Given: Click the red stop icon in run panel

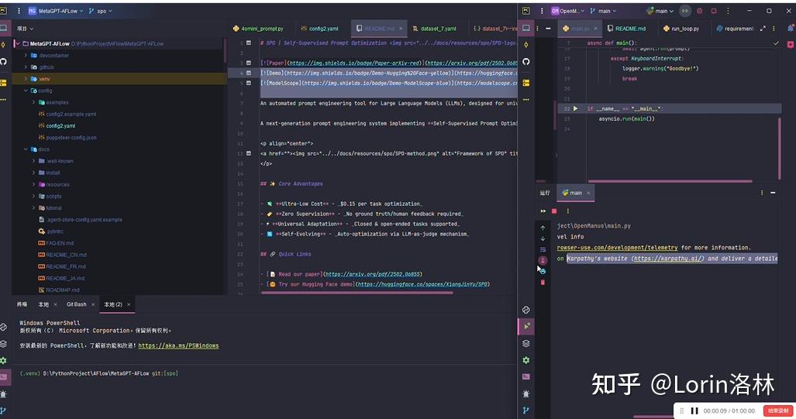Looking at the screenshot, I should coord(554,211).
